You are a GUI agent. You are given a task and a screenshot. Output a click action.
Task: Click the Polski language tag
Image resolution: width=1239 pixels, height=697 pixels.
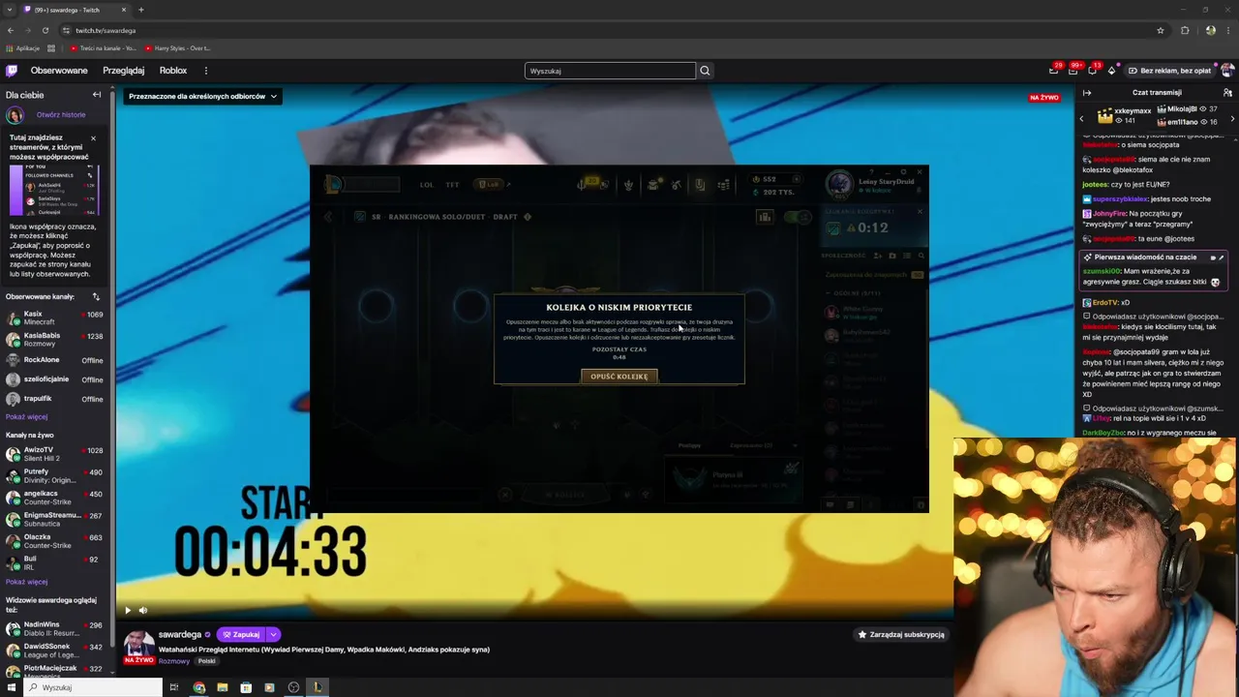point(206,660)
